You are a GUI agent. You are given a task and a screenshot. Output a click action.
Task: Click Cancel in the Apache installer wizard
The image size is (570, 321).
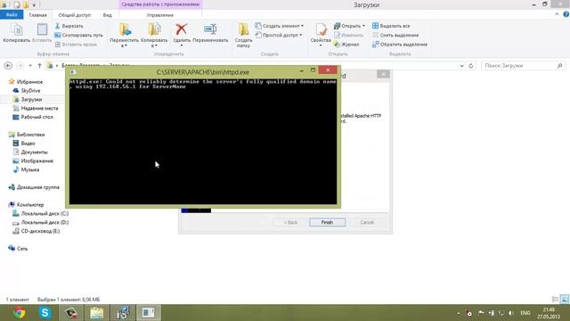(367, 222)
